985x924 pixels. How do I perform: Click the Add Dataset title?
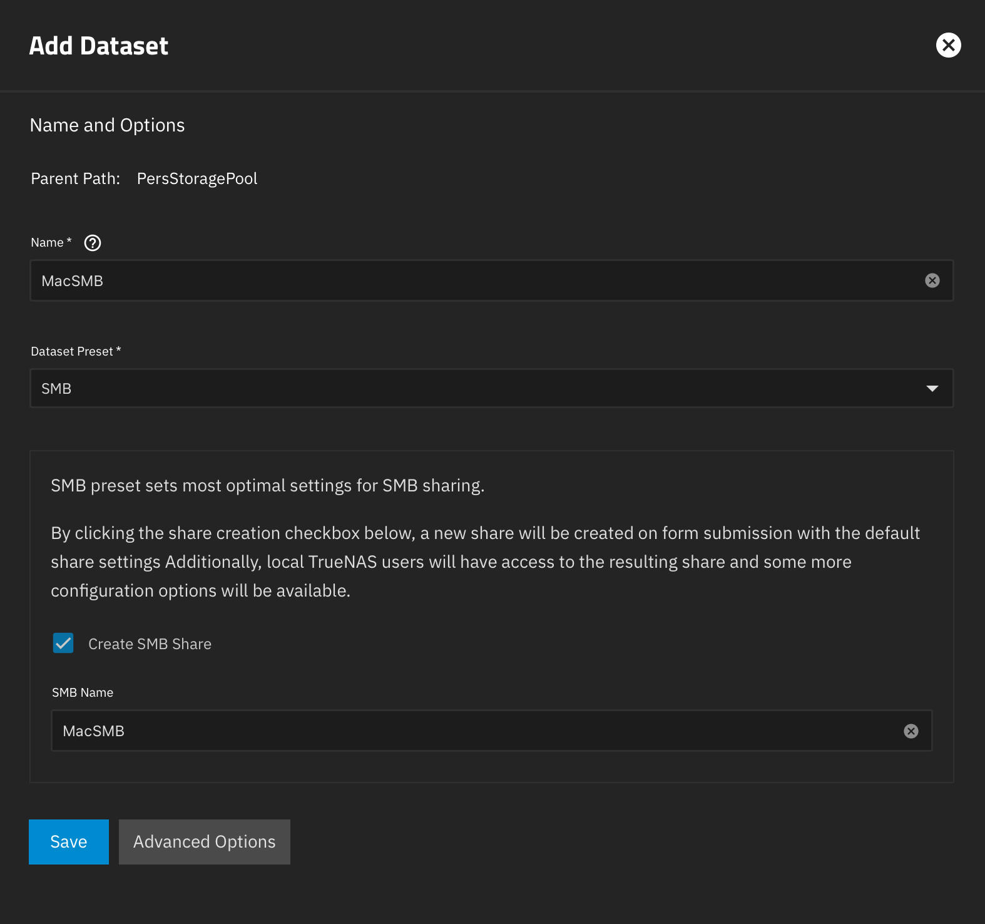pyautogui.click(x=99, y=46)
